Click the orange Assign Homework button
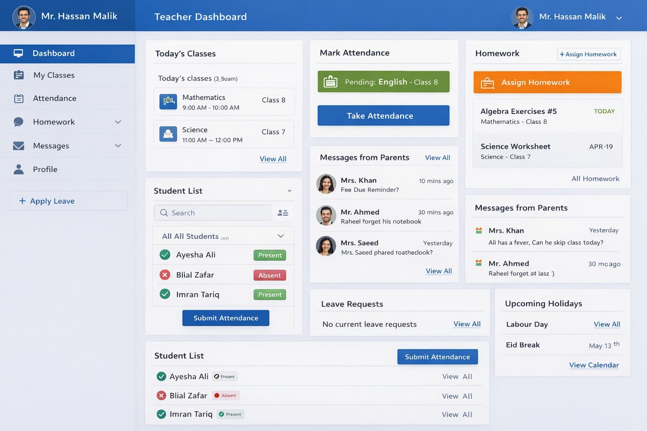The width and height of the screenshot is (647, 431). click(x=547, y=82)
